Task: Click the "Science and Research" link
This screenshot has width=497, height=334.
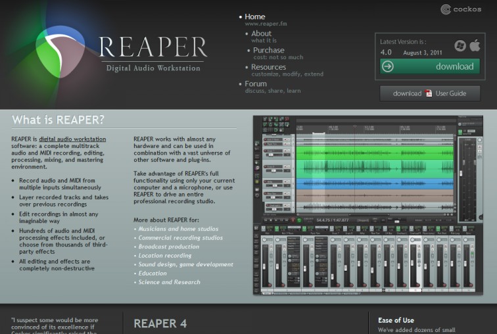Action: coord(169,282)
